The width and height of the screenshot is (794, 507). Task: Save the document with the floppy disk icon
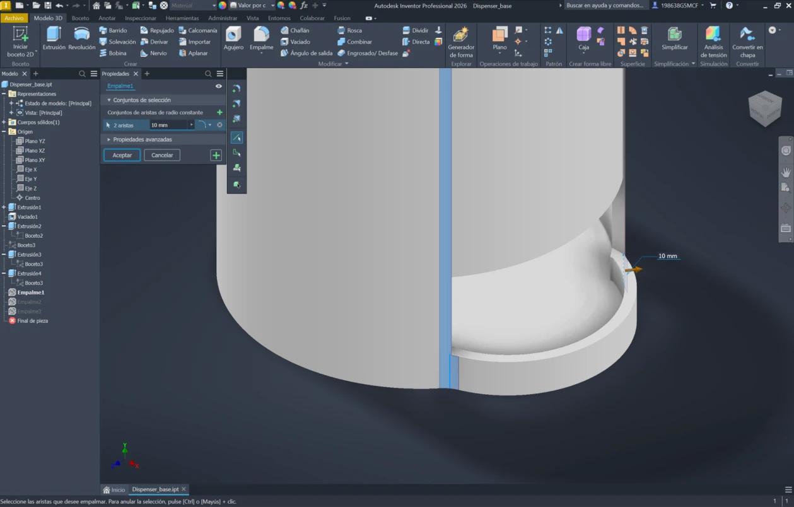pyautogui.click(x=47, y=5)
